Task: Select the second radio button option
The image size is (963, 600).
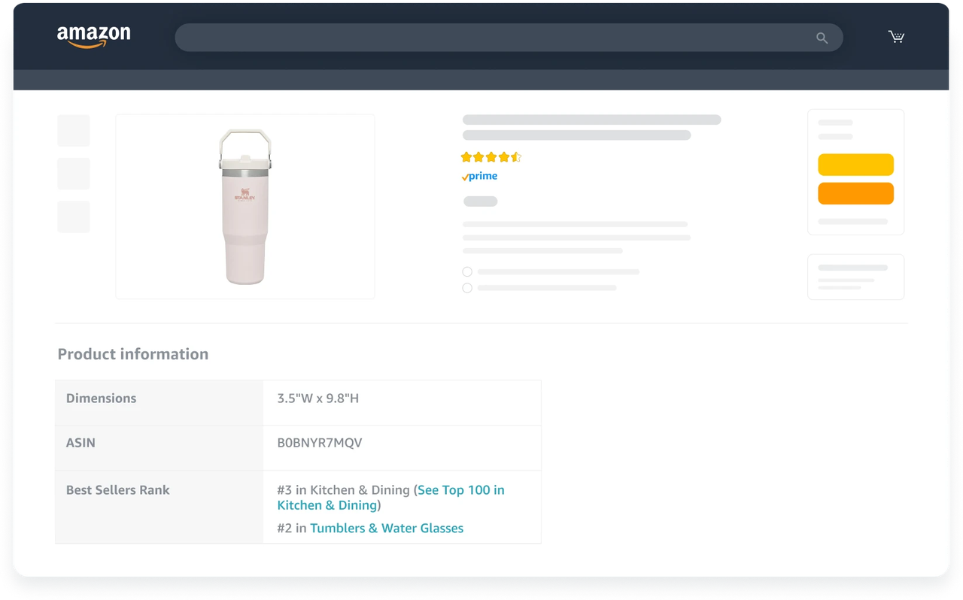Action: pos(467,288)
